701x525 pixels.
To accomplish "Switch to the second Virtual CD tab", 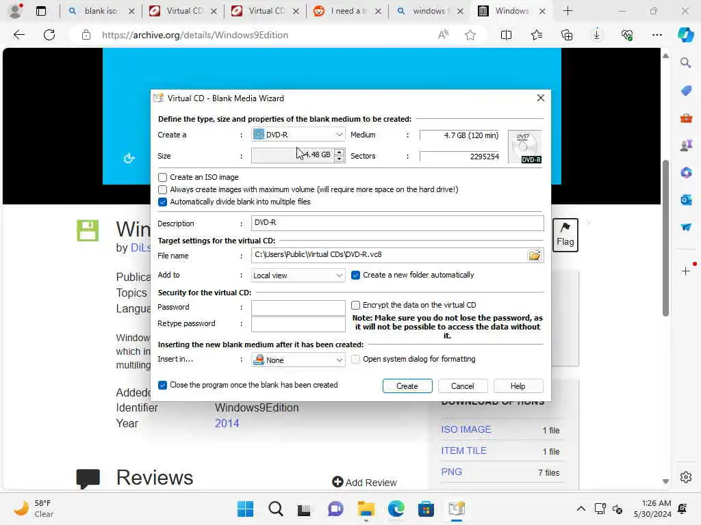I will 265,11.
